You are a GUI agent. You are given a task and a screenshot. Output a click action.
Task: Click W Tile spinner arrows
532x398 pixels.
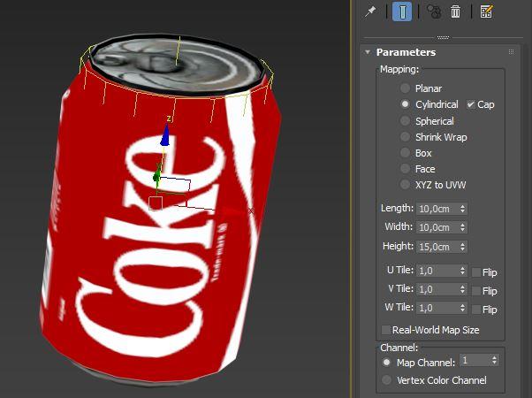coord(462,308)
